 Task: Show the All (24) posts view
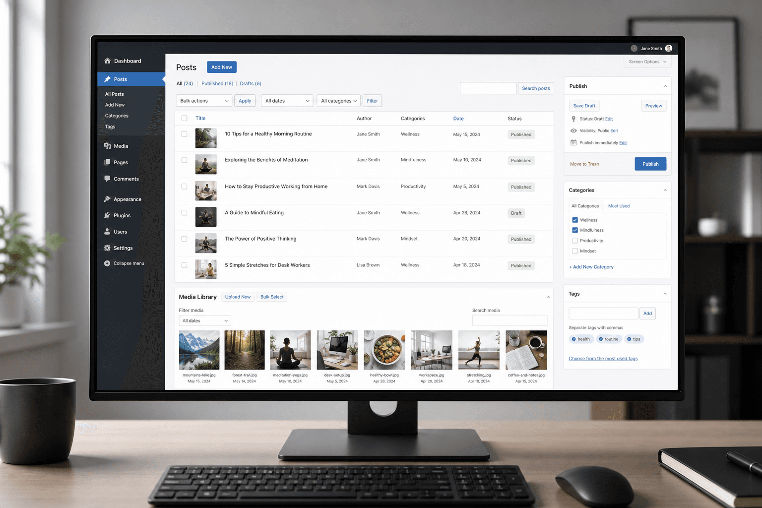click(185, 83)
